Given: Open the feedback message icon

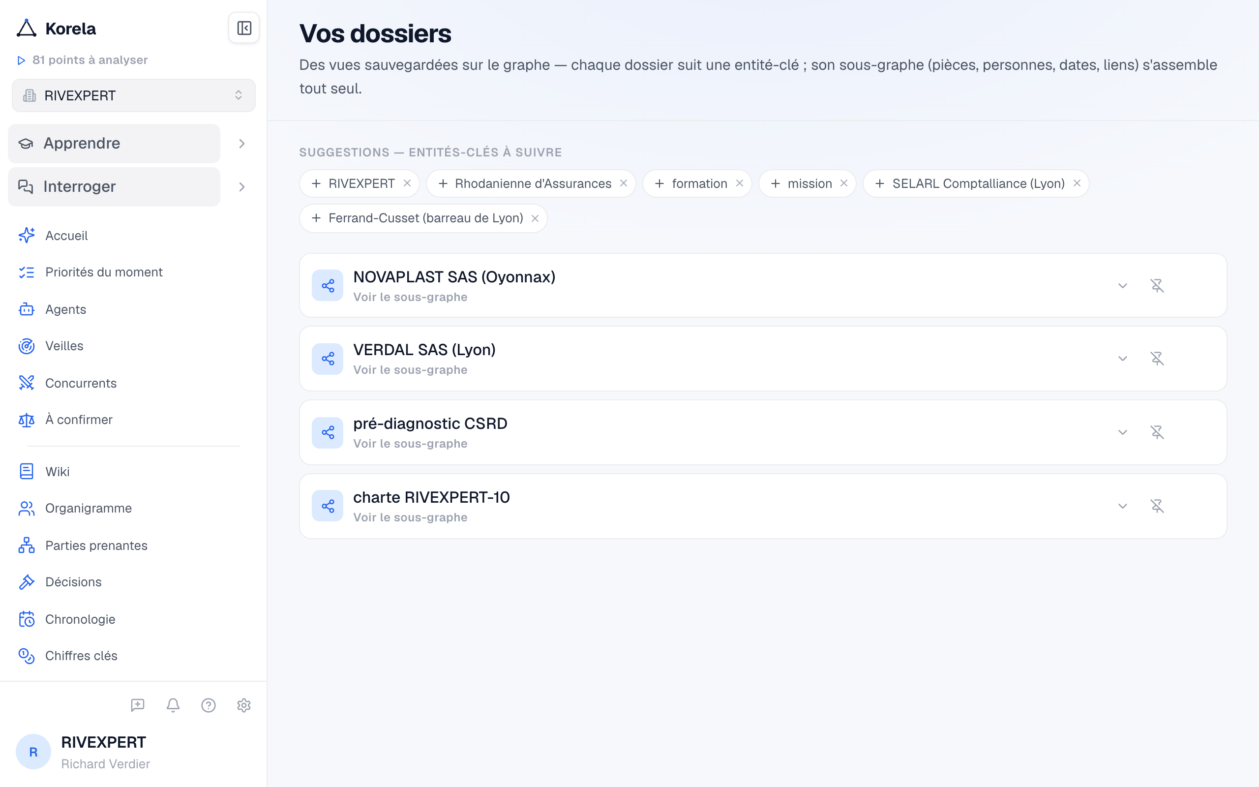Looking at the screenshot, I should point(137,705).
